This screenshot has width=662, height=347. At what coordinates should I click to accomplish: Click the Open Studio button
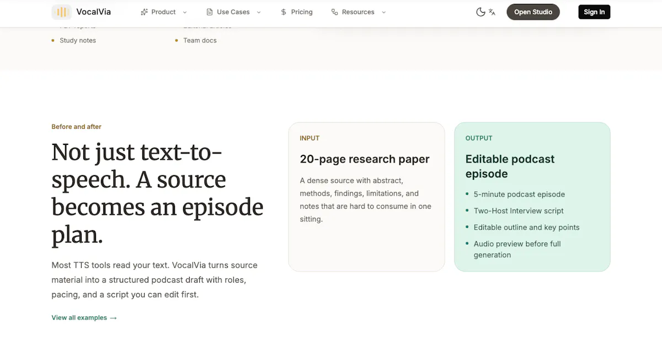pyautogui.click(x=533, y=12)
